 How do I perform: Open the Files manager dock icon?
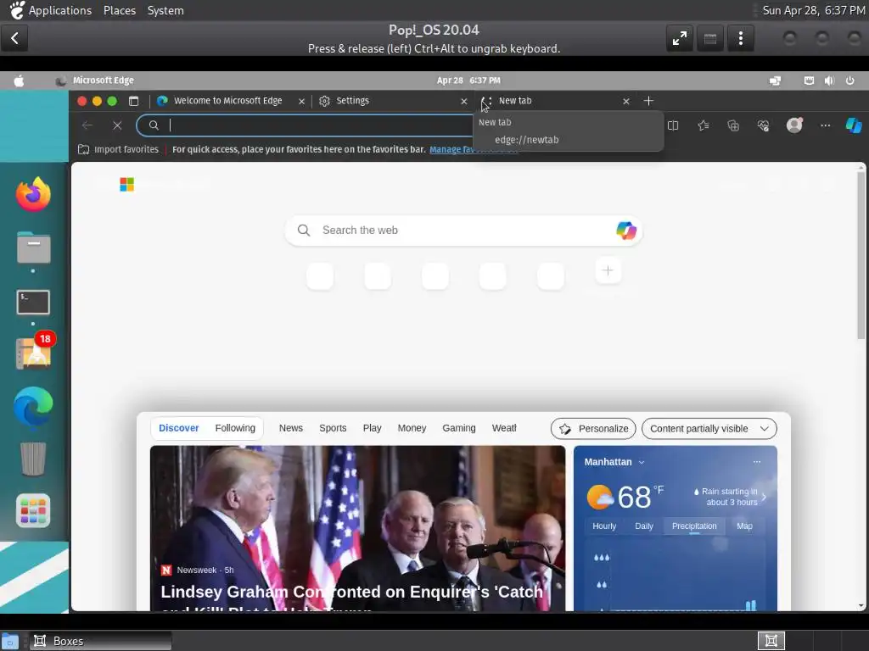tap(33, 248)
